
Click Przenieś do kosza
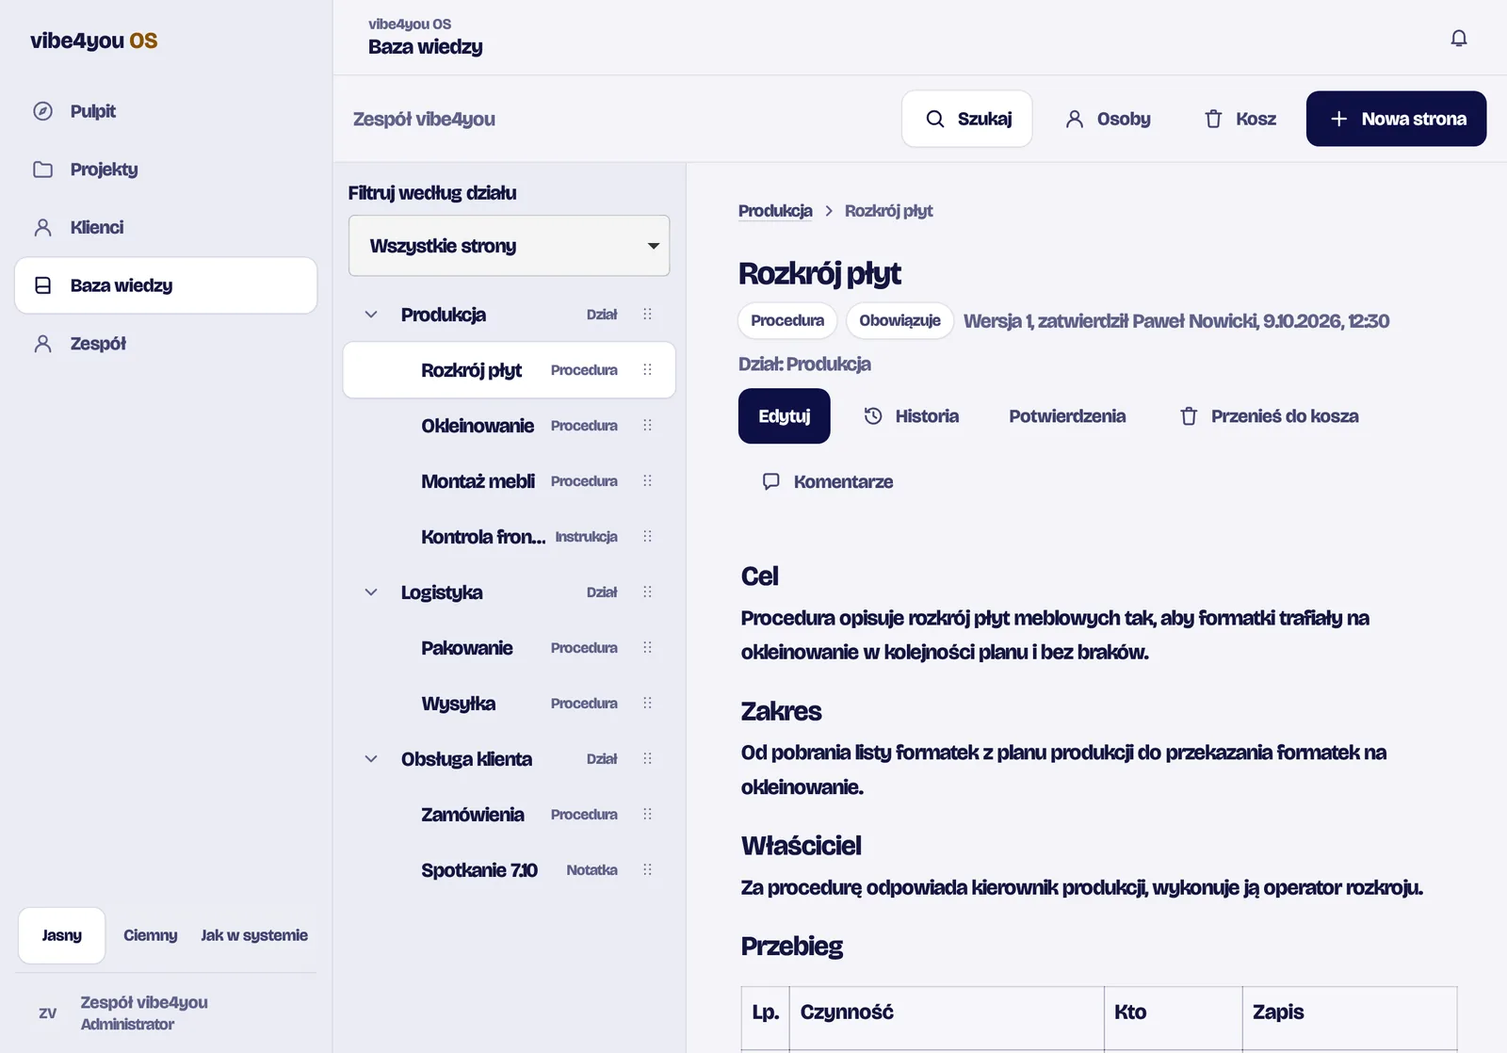[x=1270, y=416]
